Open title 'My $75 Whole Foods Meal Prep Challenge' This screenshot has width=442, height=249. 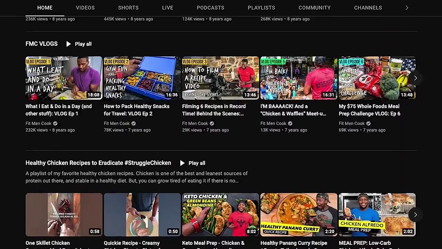369,110
